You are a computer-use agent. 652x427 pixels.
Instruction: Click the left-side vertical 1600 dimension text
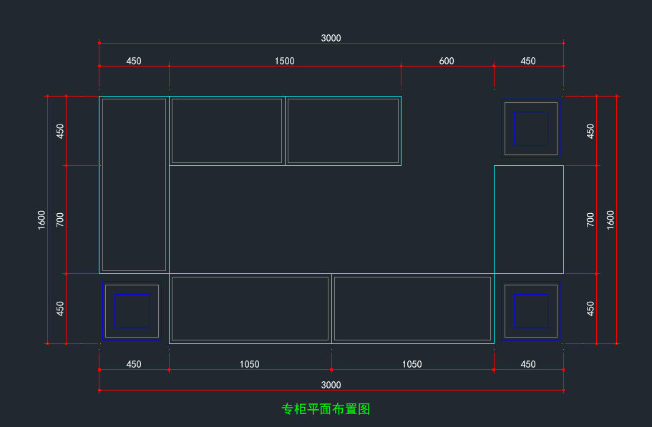tap(42, 220)
